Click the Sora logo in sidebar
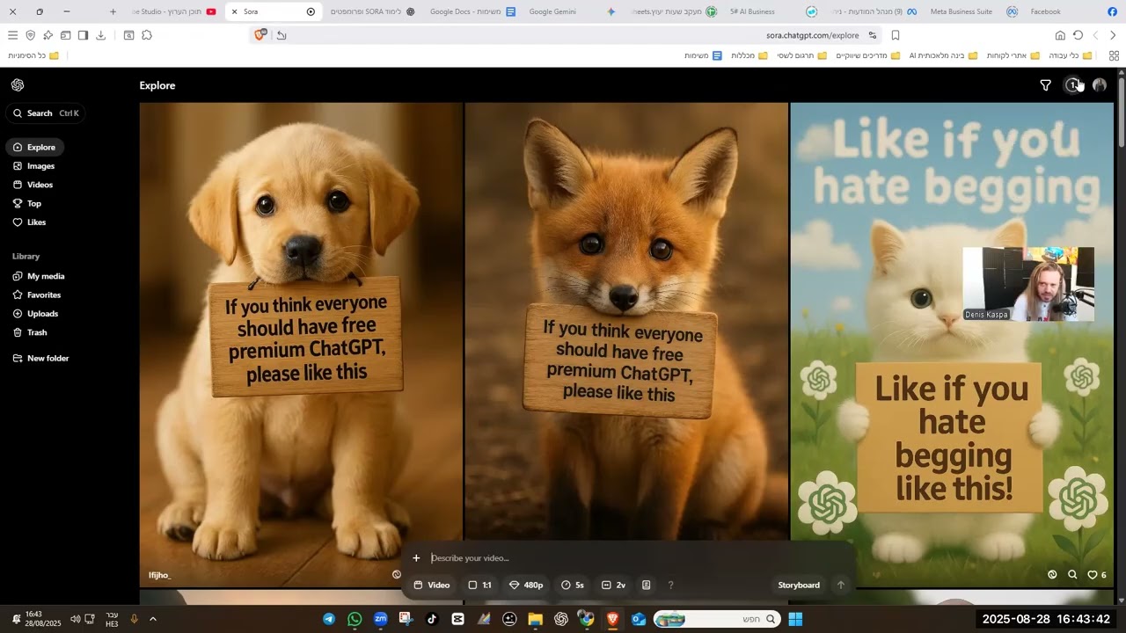The image size is (1126, 633). pyautogui.click(x=18, y=85)
